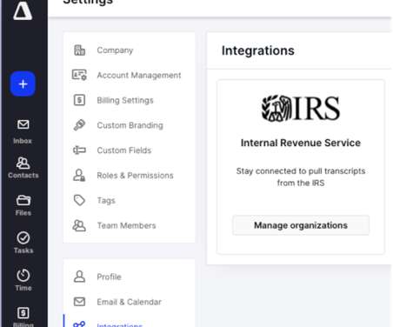Click the Billing Settings dollar icon
Screen dimensions: 393x327
pyautogui.click(x=79, y=100)
